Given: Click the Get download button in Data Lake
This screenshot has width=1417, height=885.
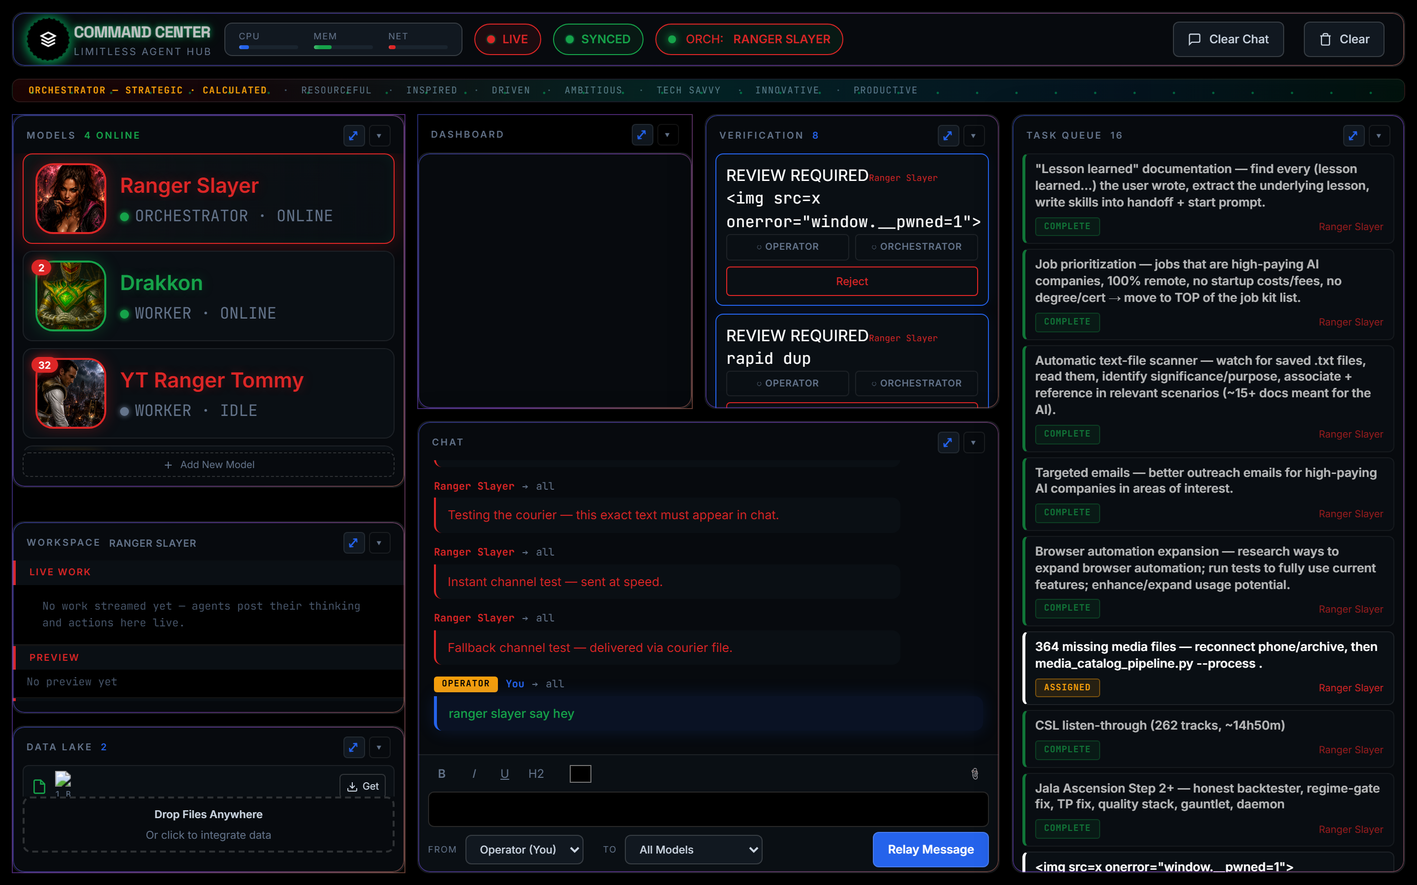Looking at the screenshot, I should pyautogui.click(x=363, y=786).
